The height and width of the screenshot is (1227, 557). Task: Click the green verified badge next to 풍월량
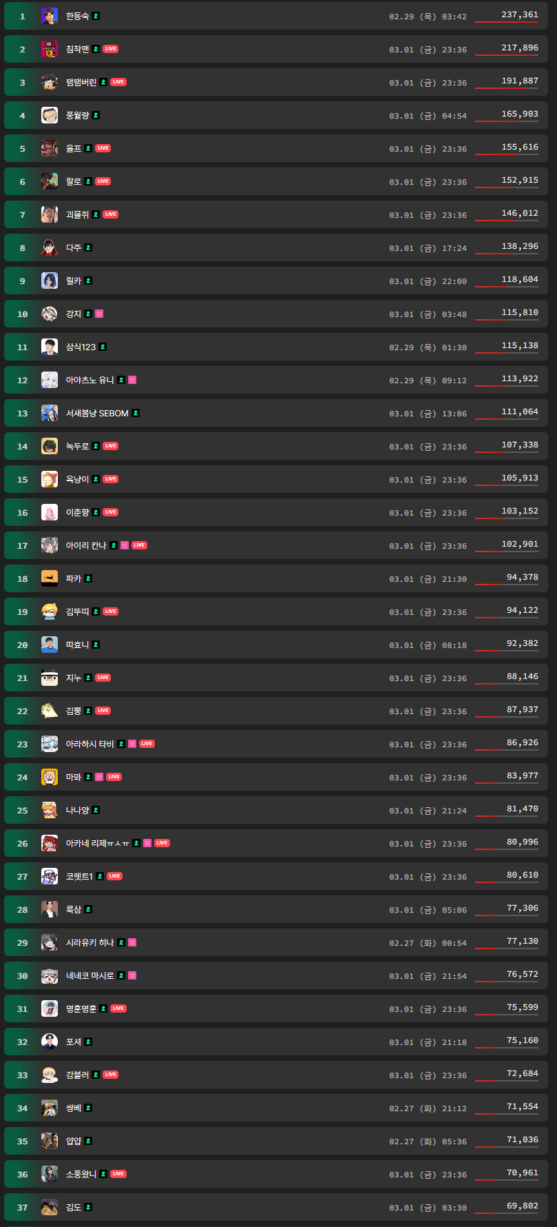coord(96,115)
